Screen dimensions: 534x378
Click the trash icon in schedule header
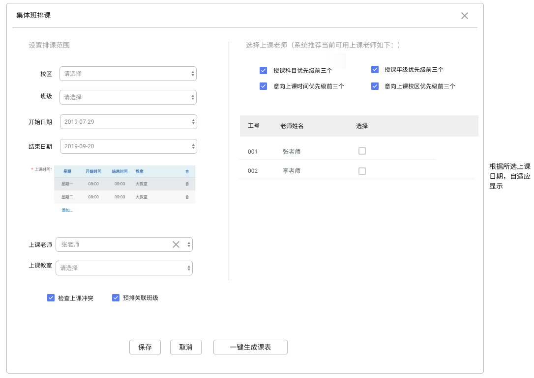pos(187,171)
